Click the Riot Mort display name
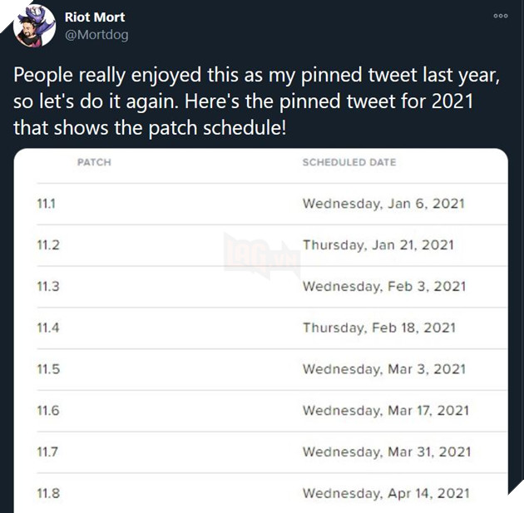 point(95,17)
